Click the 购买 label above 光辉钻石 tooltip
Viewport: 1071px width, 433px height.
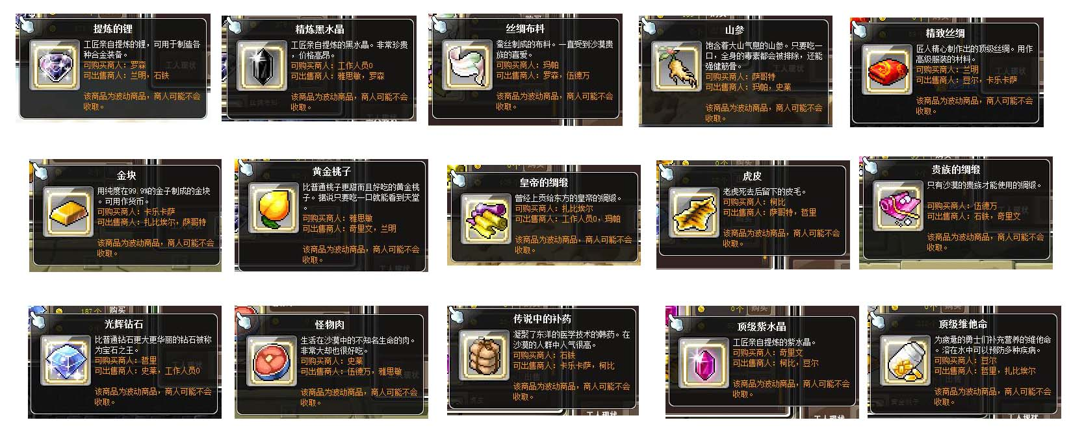pos(118,310)
